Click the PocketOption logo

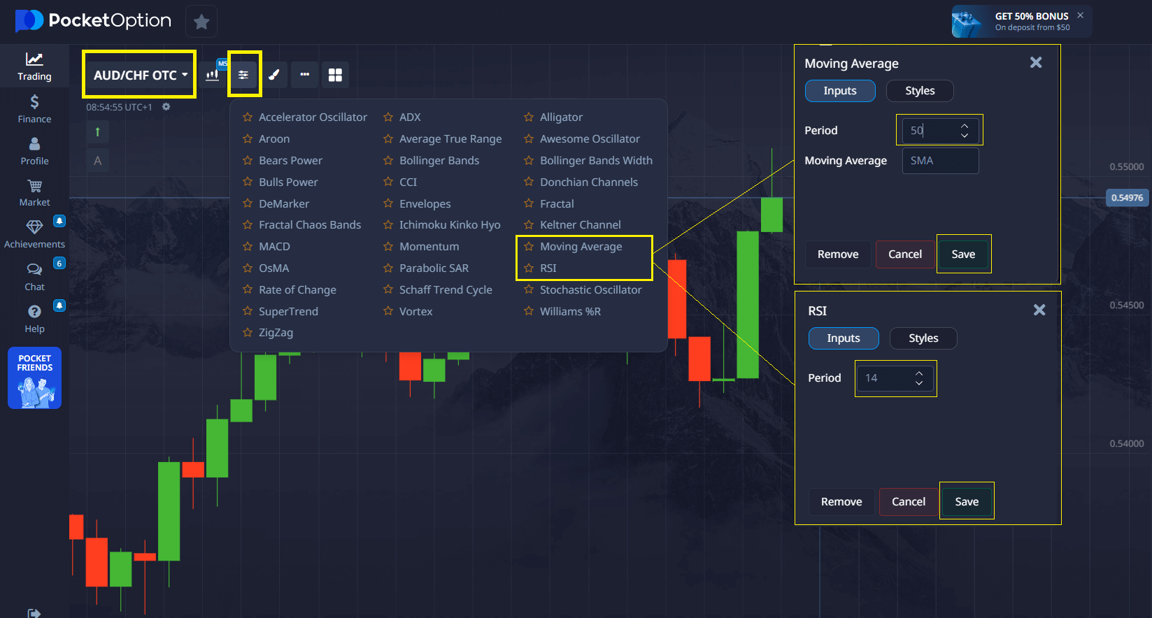(x=93, y=20)
